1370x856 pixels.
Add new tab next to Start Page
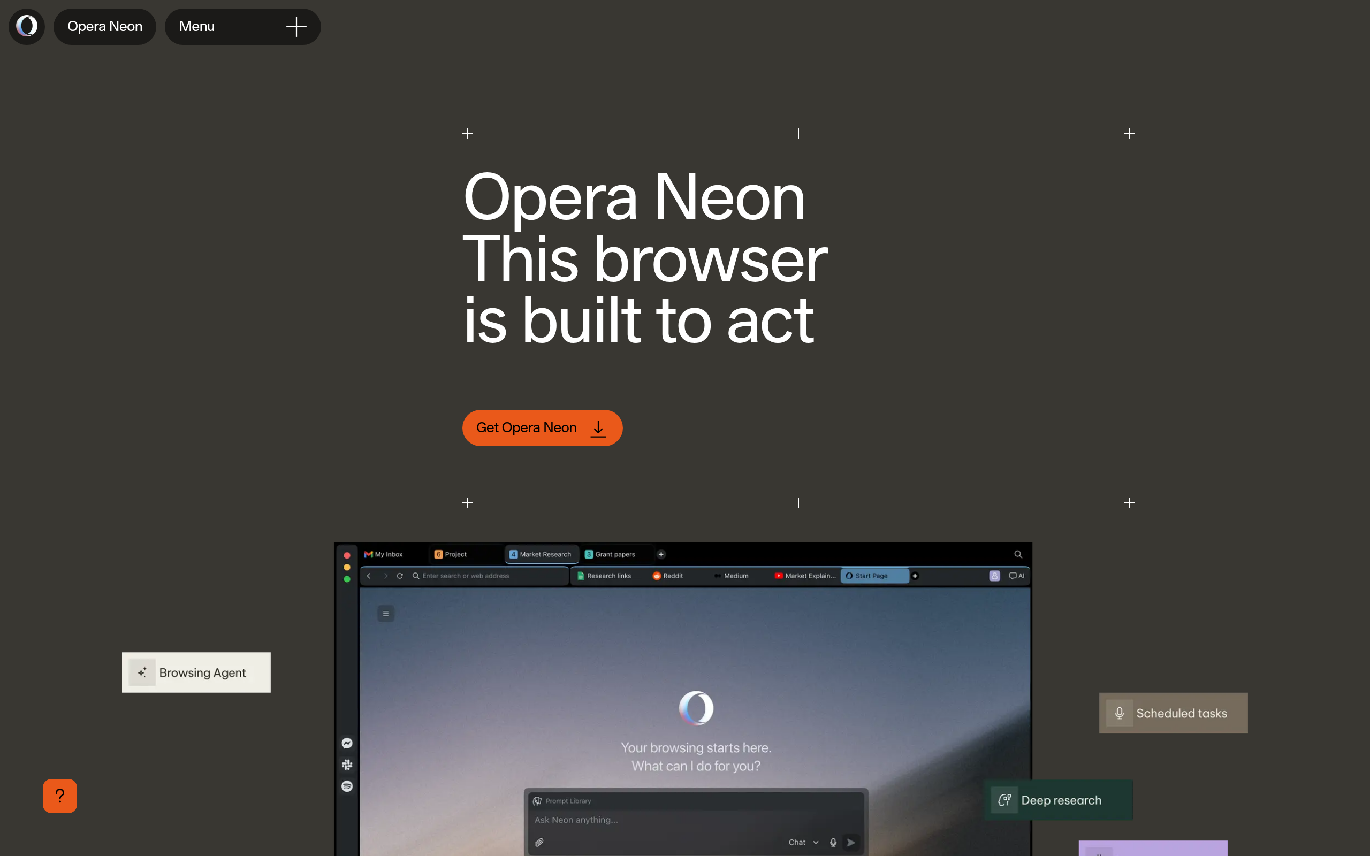[915, 576]
